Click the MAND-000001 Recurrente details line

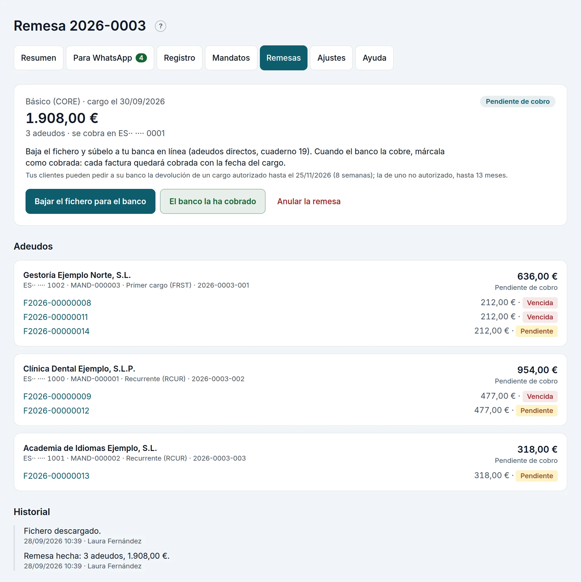[x=134, y=379]
